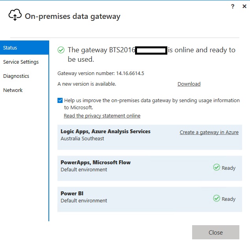Click the cloud gateway logo icon
This screenshot has width=250, height=246.
(x=15, y=15)
